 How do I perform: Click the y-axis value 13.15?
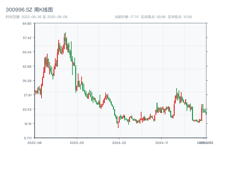pyautogui.click(x=28, y=124)
